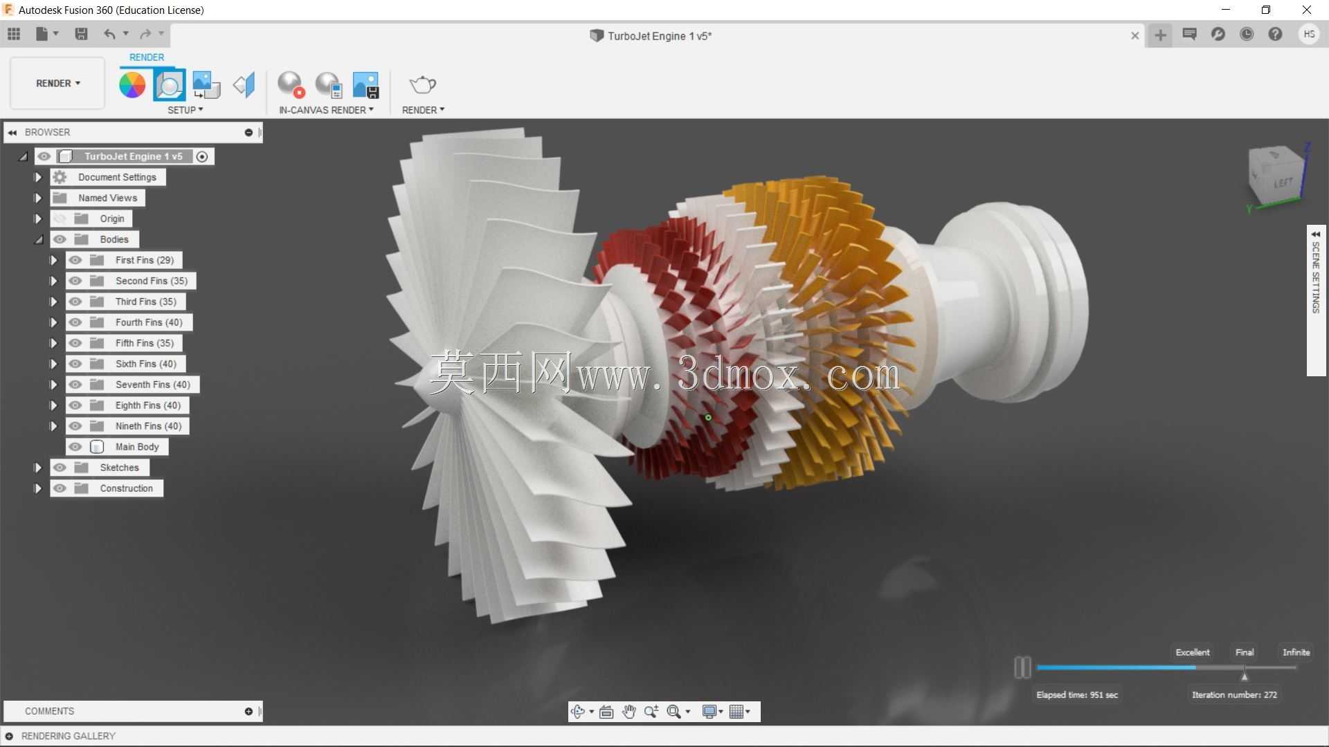Open the Appearance color wheel tool
The height and width of the screenshot is (747, 1329).
132,85
